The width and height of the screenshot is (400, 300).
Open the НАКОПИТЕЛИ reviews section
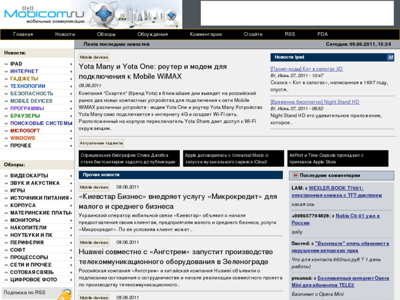(28, 227)
